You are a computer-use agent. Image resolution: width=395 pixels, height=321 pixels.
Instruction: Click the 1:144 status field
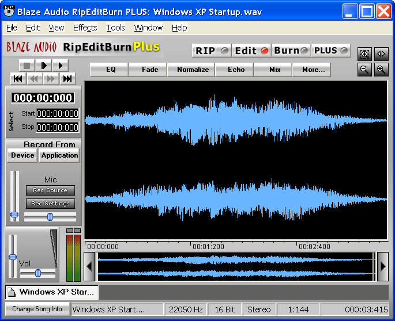coord(298,309)
